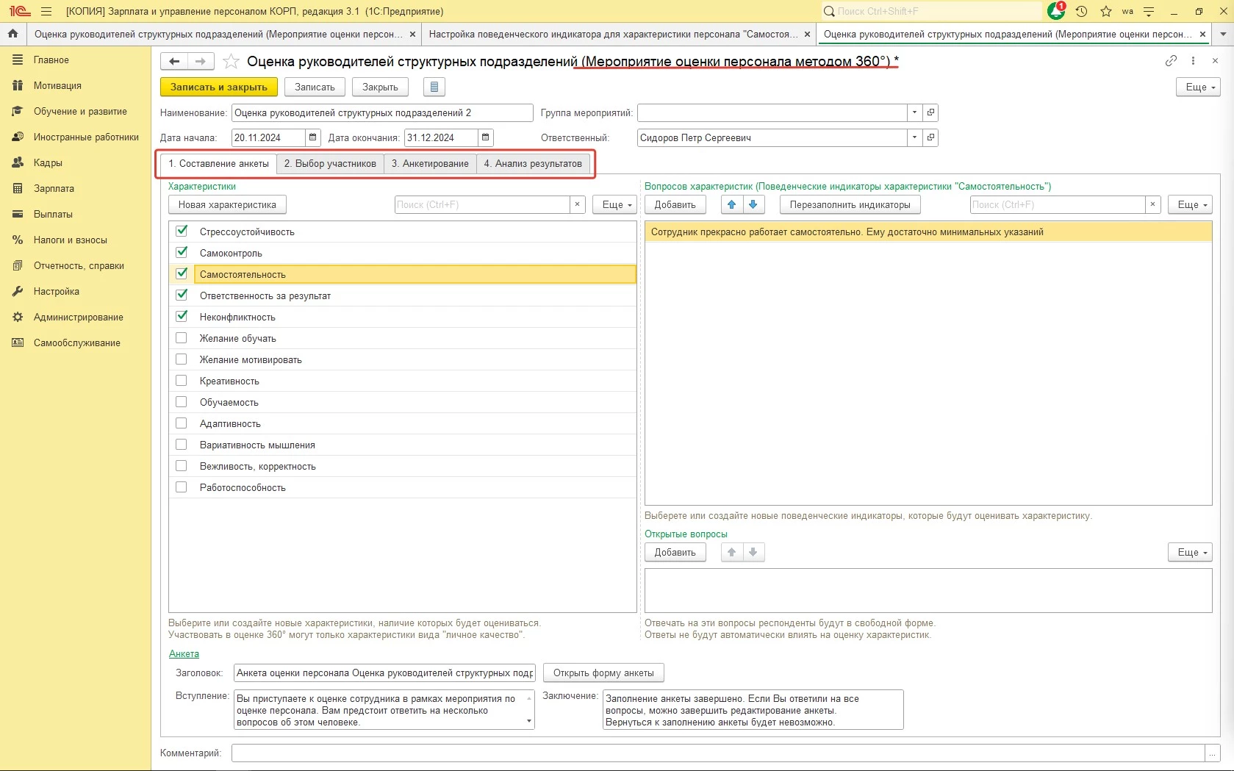Click into the Комментарий input field
The image size is (1234, 771).
point(717,753)
